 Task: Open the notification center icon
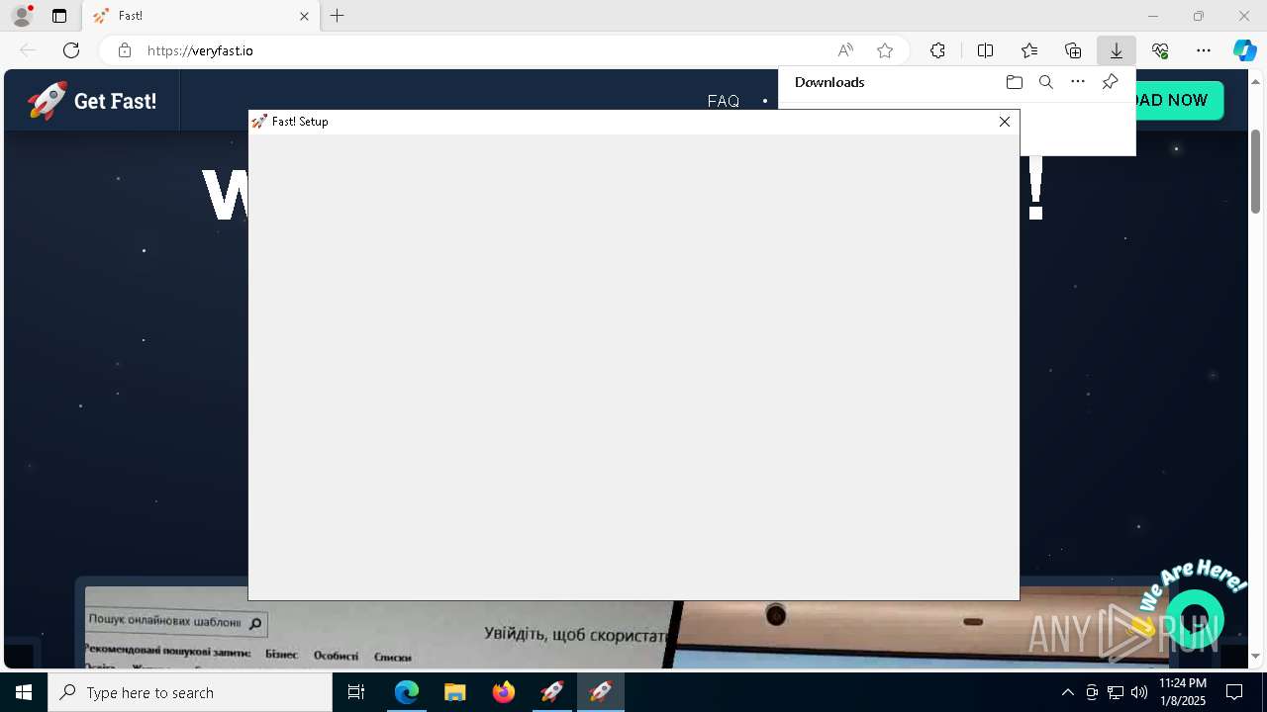coord(1234,692)
